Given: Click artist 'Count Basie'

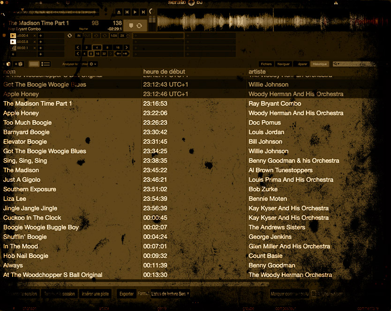Looking at the screenshot, I should point(265,256).
